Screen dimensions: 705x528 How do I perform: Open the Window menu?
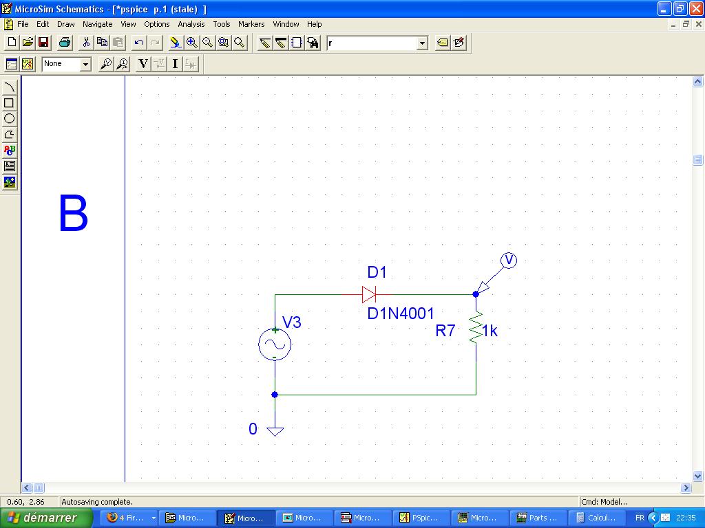(x=286, y=24)
